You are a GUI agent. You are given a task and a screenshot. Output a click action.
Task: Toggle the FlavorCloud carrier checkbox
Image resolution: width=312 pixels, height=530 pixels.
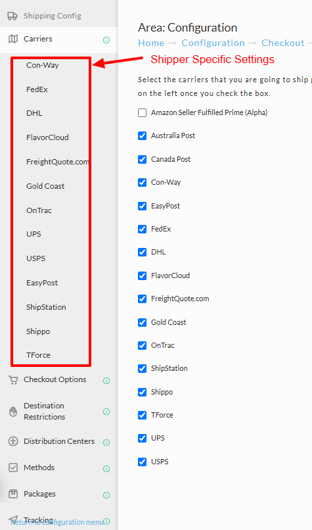coord(142,276)
